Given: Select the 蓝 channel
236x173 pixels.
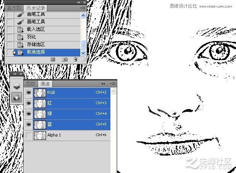Looking at the screenshot, I should coord(67,125).
